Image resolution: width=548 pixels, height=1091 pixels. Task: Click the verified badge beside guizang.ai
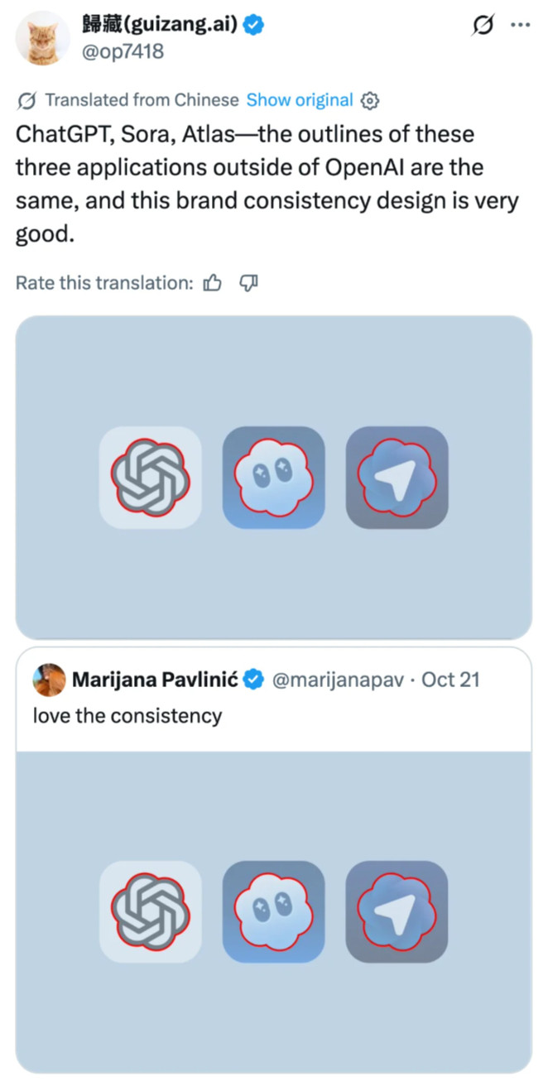pos(254,25)
